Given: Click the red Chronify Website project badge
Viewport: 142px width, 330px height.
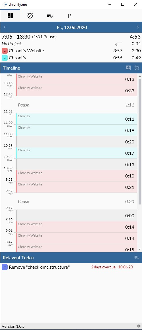Looking at the screenshot, I should coord(5,51).
